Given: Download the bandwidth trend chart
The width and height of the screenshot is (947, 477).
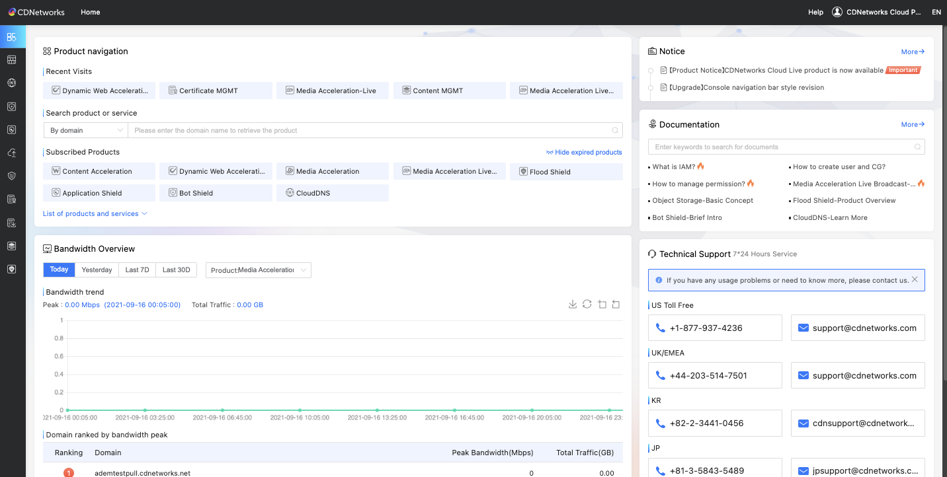Looking at the screenshot, I should coord(573,305).
